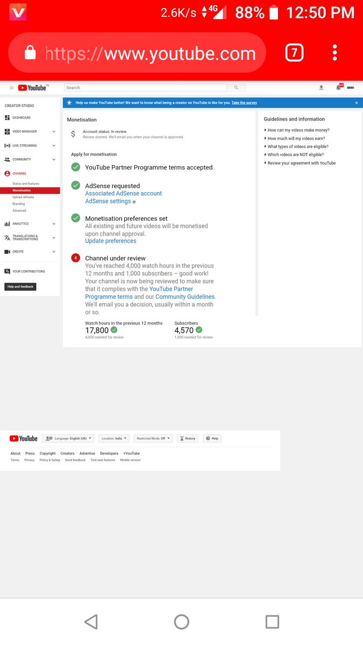Expand the Create section chevron
The width and height of the screenshot is (363, 646).
pos(54,251)
